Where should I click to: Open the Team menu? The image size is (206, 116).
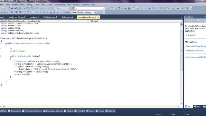37,5
